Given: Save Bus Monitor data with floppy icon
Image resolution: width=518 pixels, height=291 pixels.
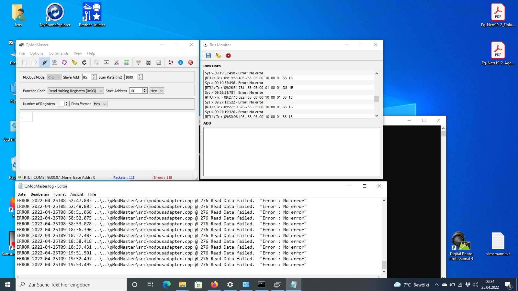Looking at the screenshot, I should (x=208, y=56).
